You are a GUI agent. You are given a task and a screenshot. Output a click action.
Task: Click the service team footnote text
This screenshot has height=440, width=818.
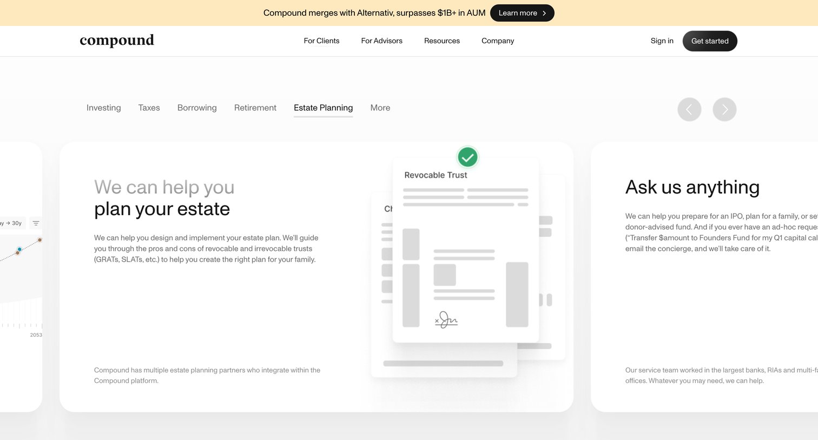pyautogui.click(x=722, y=375)
